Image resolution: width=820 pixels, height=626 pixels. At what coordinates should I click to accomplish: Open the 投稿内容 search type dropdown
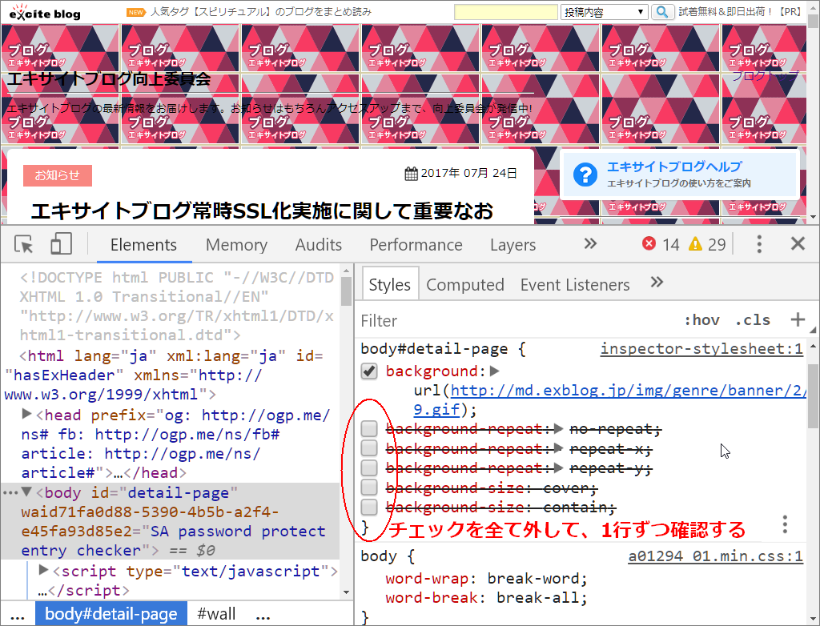coord(604,12)
